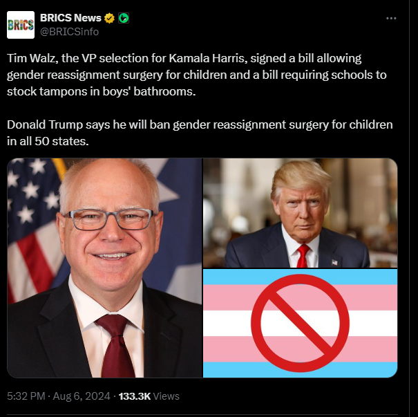Open the striped flag image with ban sign
Image resolution: width=418 pixels, height=417 pixels.
[x=300, y=323]
